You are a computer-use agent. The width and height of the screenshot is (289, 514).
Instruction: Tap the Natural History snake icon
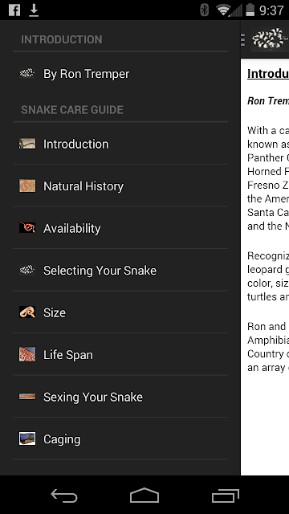point(27,186)
